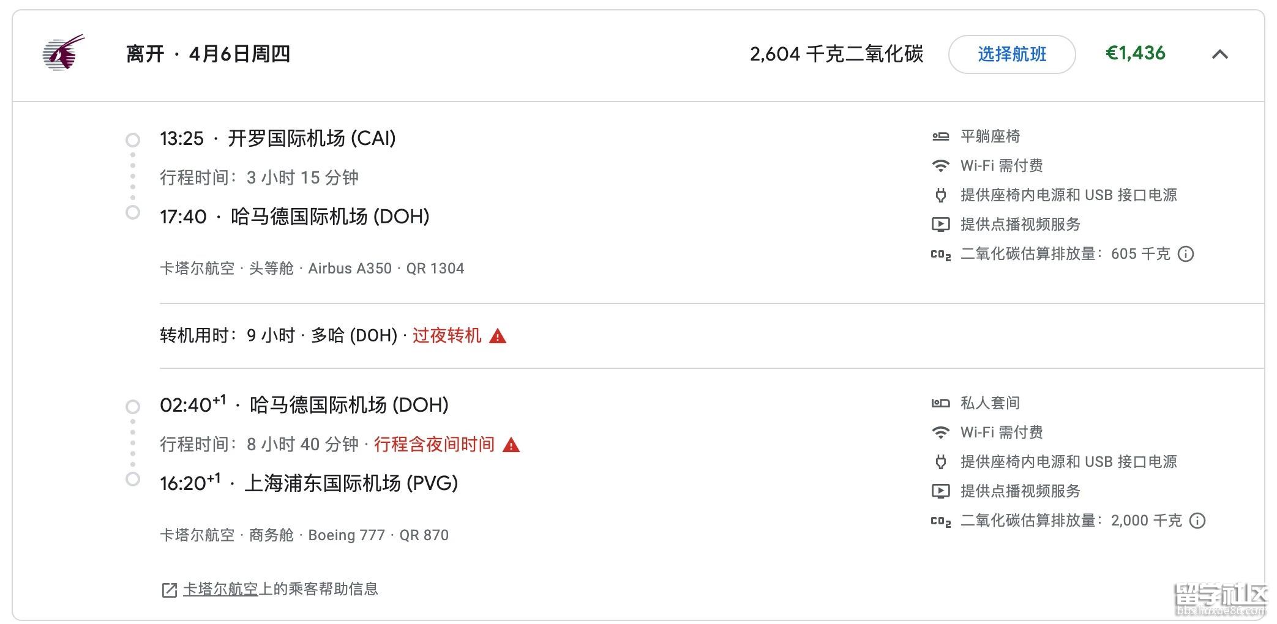Click the 私人套间 suite icon
This screenshot has width=1277, height=624.
[x=940, y=403]
